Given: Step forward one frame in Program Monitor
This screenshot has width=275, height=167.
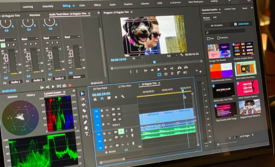Looking at the screenshot, I should coord(165,69).
